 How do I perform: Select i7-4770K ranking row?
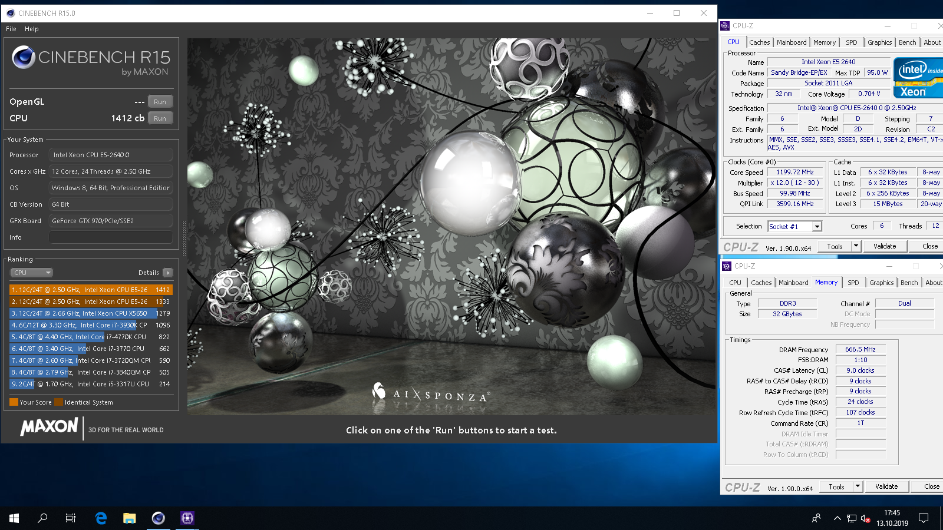(x=90, y=337)
